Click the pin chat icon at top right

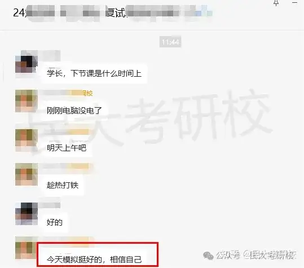tap(276, 3)
